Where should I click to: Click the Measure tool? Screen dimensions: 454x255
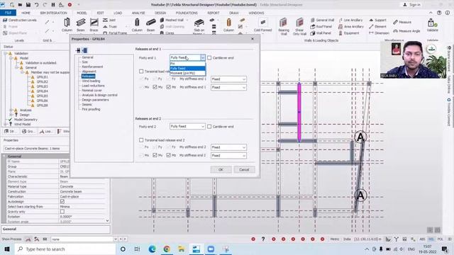click(402, 22)
